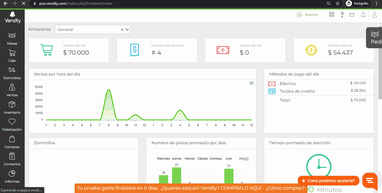This screenshot has height=193, width=382.
Task: Clear the General almacén selection
Action: click(122, 29)
